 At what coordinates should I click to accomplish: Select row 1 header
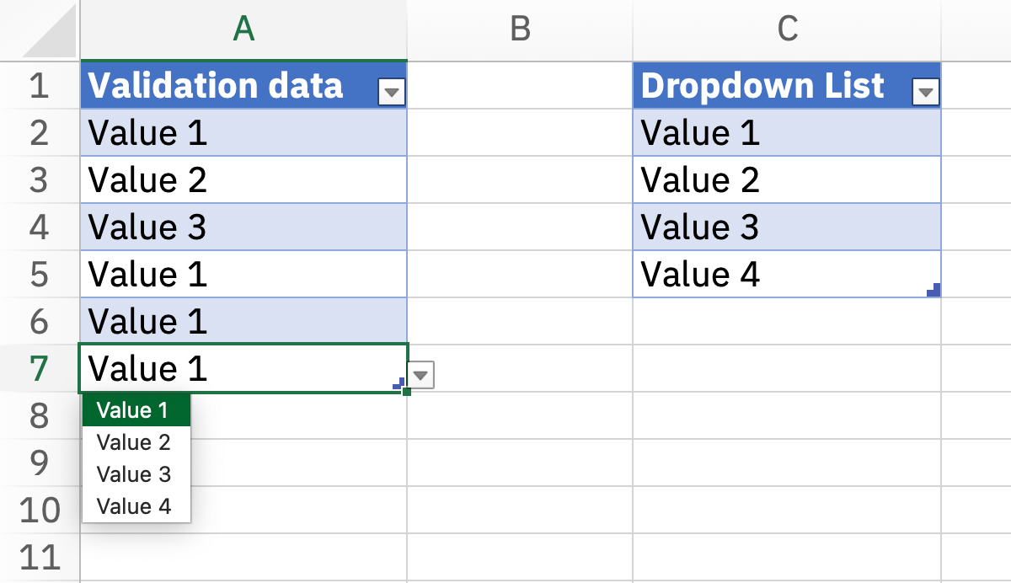[38, 86]
